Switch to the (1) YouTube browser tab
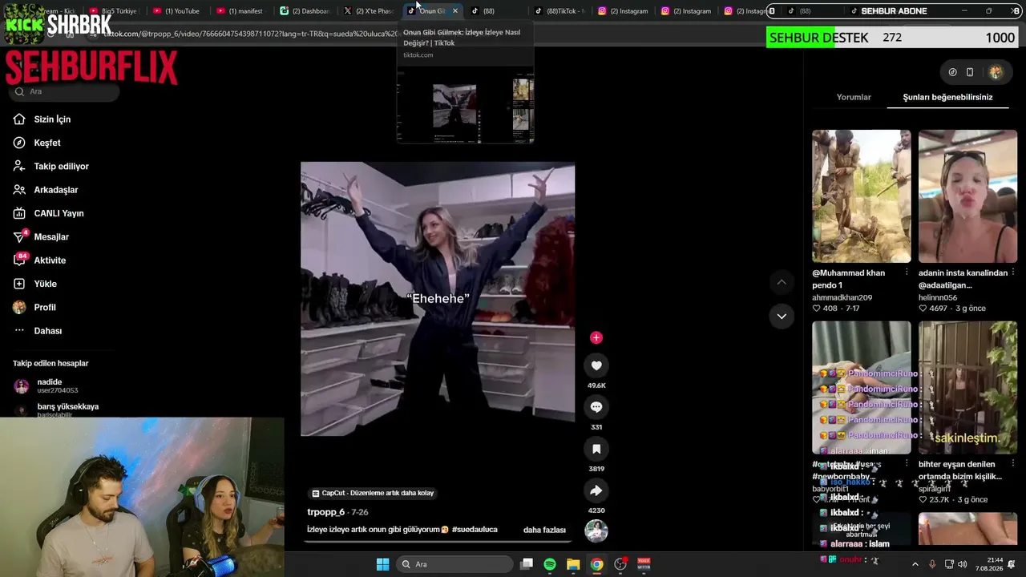 click(x=176, y=11)
